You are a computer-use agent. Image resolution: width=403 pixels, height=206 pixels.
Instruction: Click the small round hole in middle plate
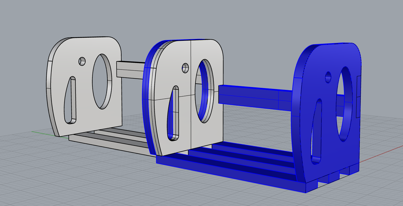[x=185, y=68]
